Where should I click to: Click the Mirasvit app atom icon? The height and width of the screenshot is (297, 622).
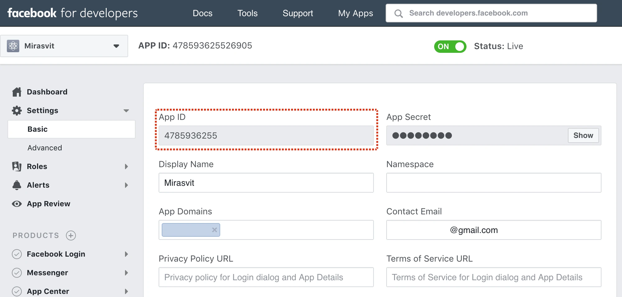[x=13, y=46]
